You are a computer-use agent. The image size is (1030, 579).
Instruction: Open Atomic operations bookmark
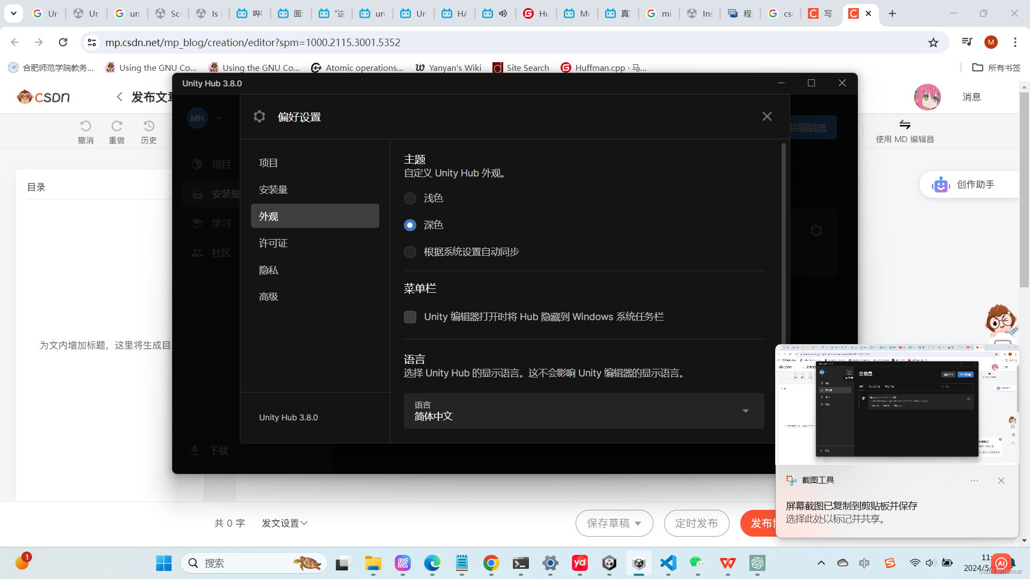point(357,68)
